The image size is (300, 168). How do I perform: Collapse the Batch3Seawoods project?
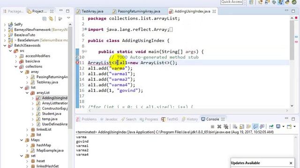pyautogui.click(x=5, y=46)
